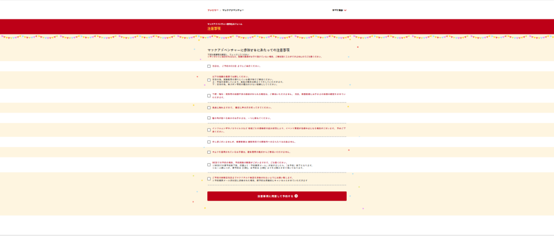Image resolution: width=554 pixels, height=244 pixels.
Task: Tick the checkbox about children wearing オムツ
Action: coord(209,152)
